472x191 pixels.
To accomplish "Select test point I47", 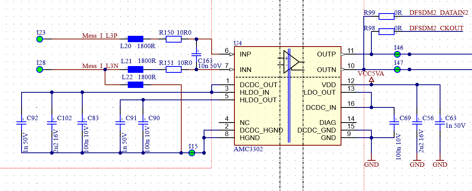I will coord(397,70).
